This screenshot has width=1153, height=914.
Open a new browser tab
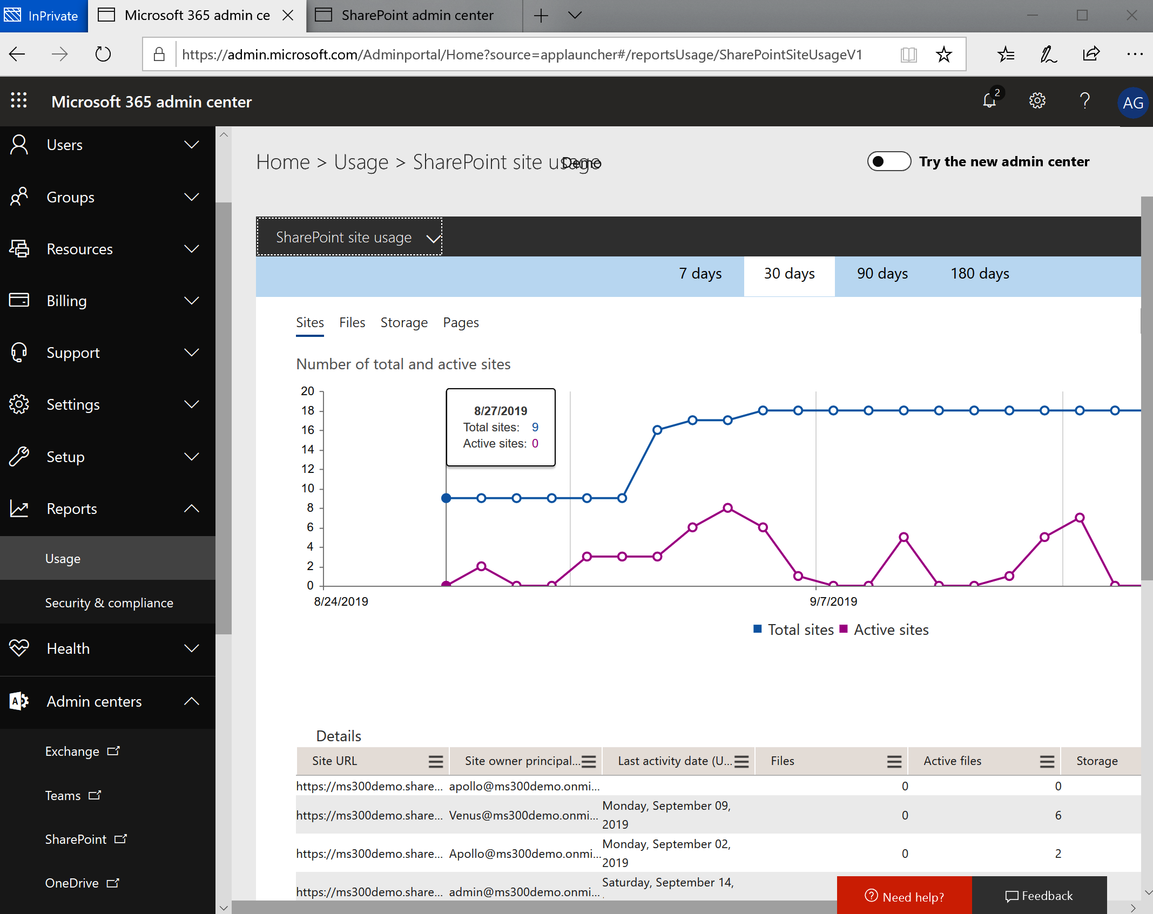click(x=541, y=16)
